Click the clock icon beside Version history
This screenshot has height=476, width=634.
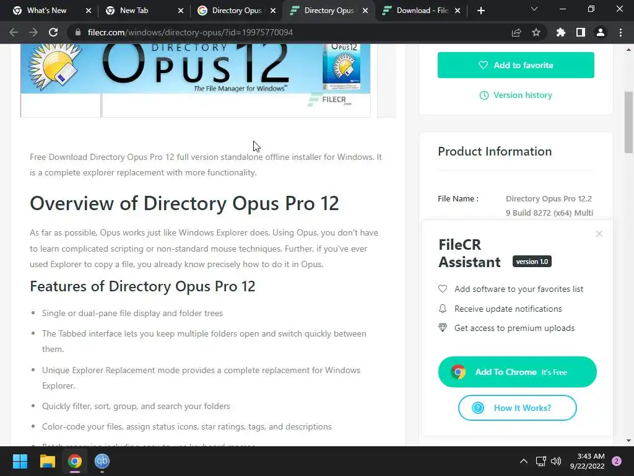[484, 95]
